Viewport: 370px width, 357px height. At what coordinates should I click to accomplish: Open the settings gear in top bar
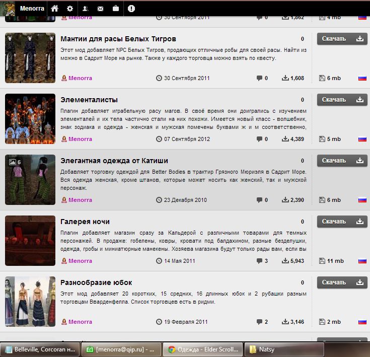point(70,9)
